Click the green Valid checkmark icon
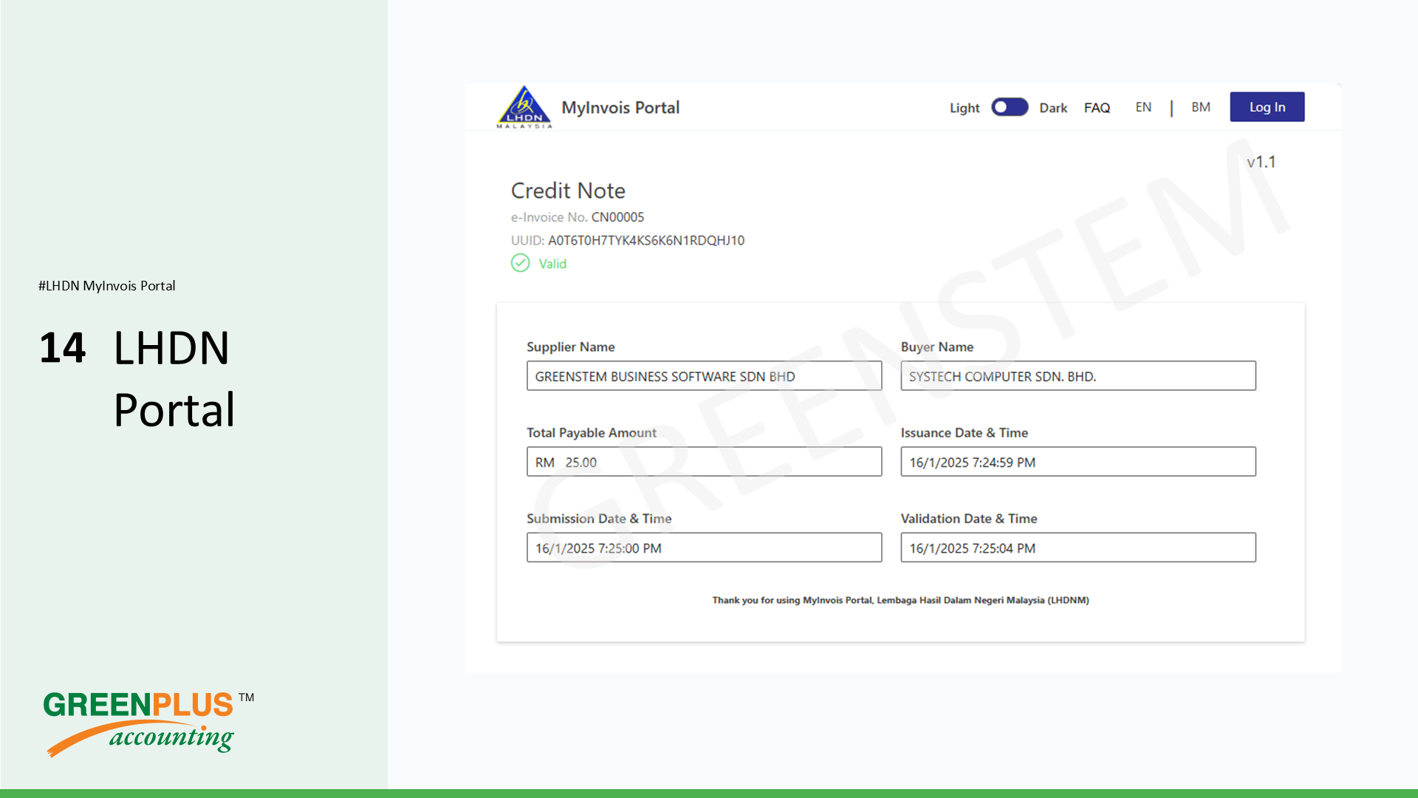1418x798 pixels. (x=520, y=263)
